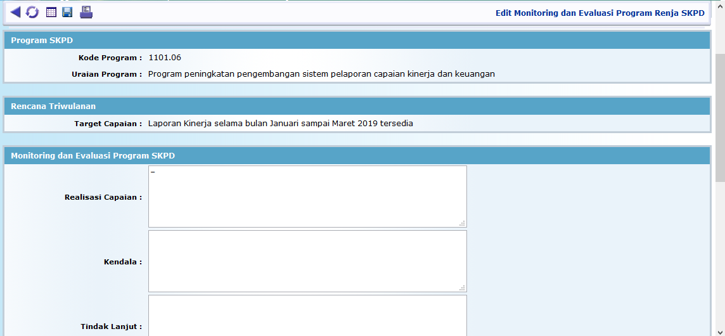This screenshot has height=336, width=725.
Task: Click the Kendala field label
Action: pos(122,262)
